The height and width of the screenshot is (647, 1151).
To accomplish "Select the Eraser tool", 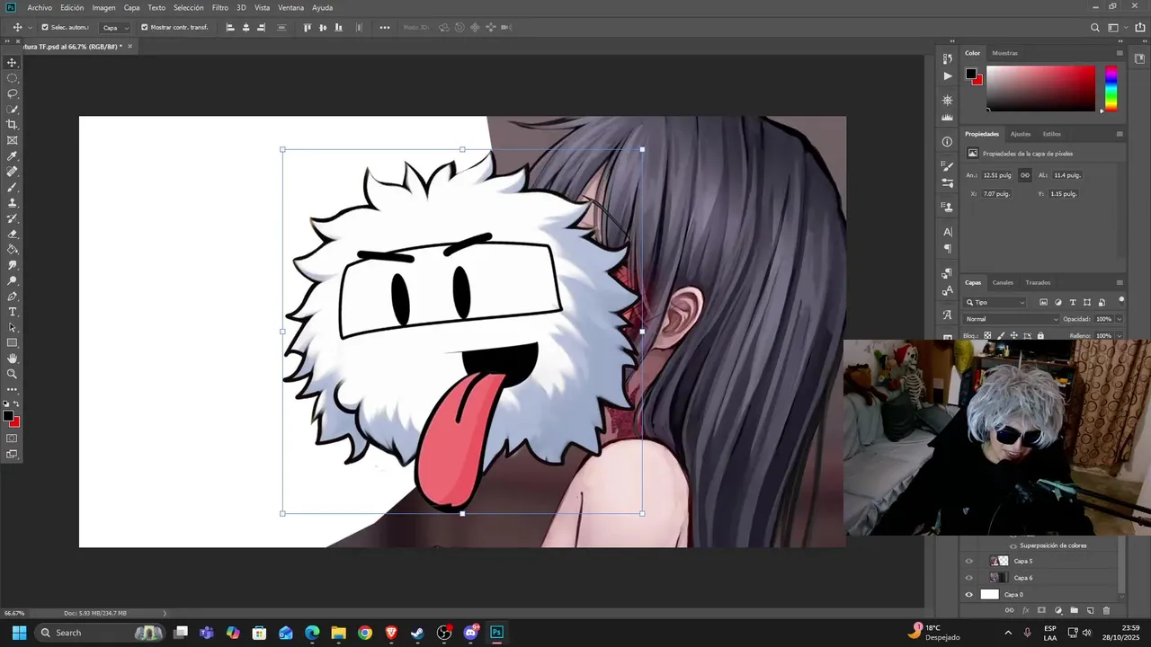I will [x=13, y=234].
